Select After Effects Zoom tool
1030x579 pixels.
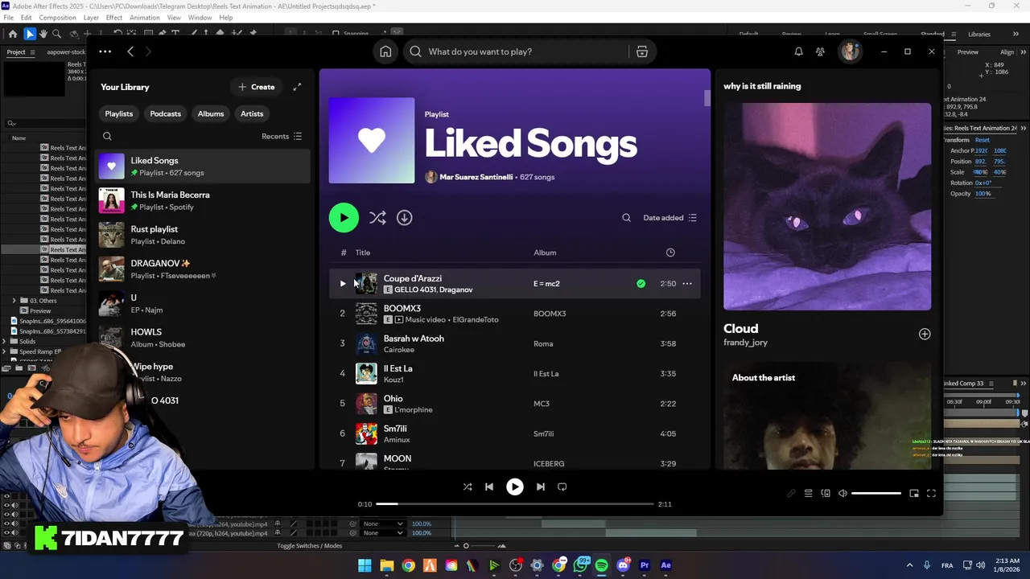[x=56, y=34]
